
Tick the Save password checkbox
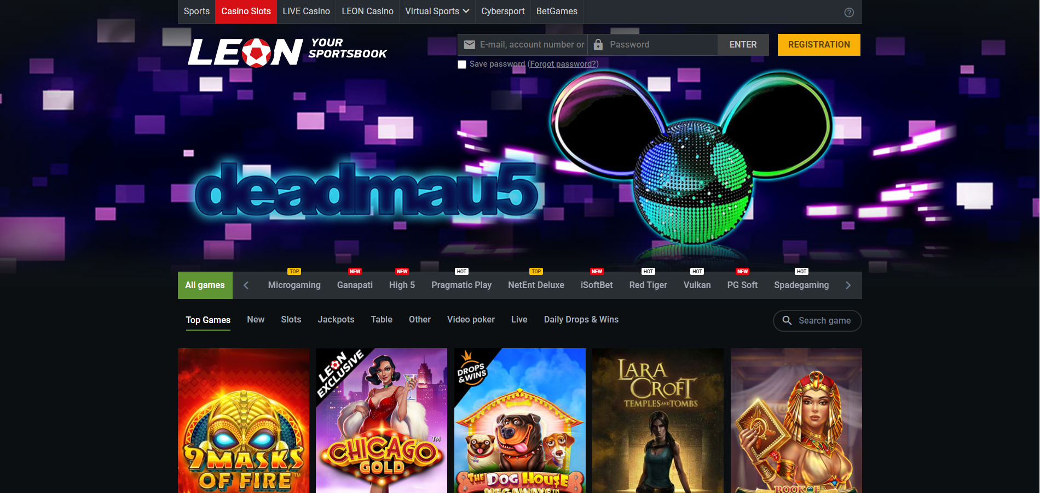462,64
